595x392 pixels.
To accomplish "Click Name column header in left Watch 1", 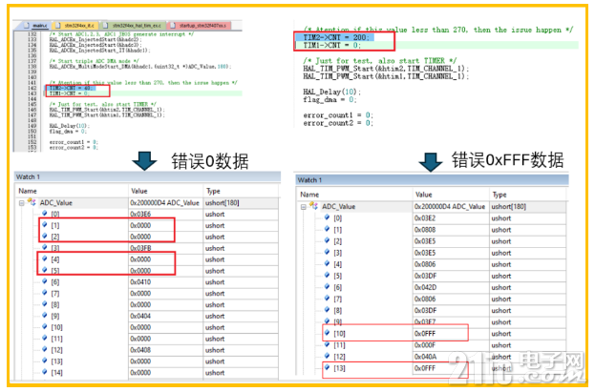I will point(28,191).
